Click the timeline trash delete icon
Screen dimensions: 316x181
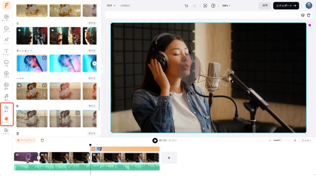[42, 140]
